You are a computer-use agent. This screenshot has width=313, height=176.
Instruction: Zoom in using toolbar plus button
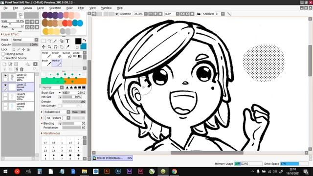point(156,14)
